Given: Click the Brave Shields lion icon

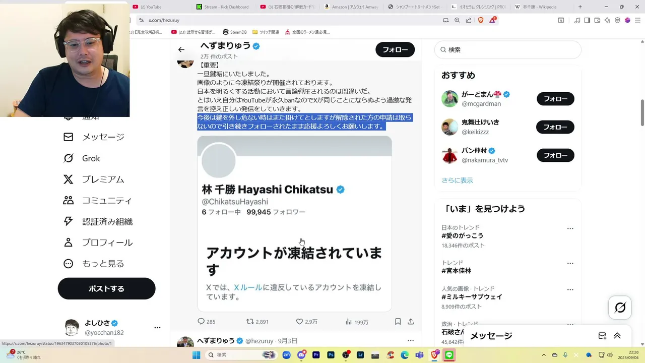Looking at the screenshot, I should click(481, 20).
